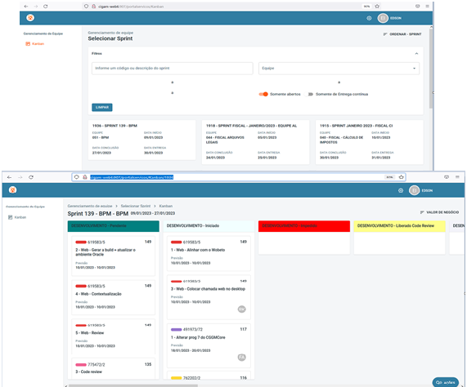
Task: Click the zoom level indicator in the top address bar
Action: pyautogui.click(x=366, y=7)
